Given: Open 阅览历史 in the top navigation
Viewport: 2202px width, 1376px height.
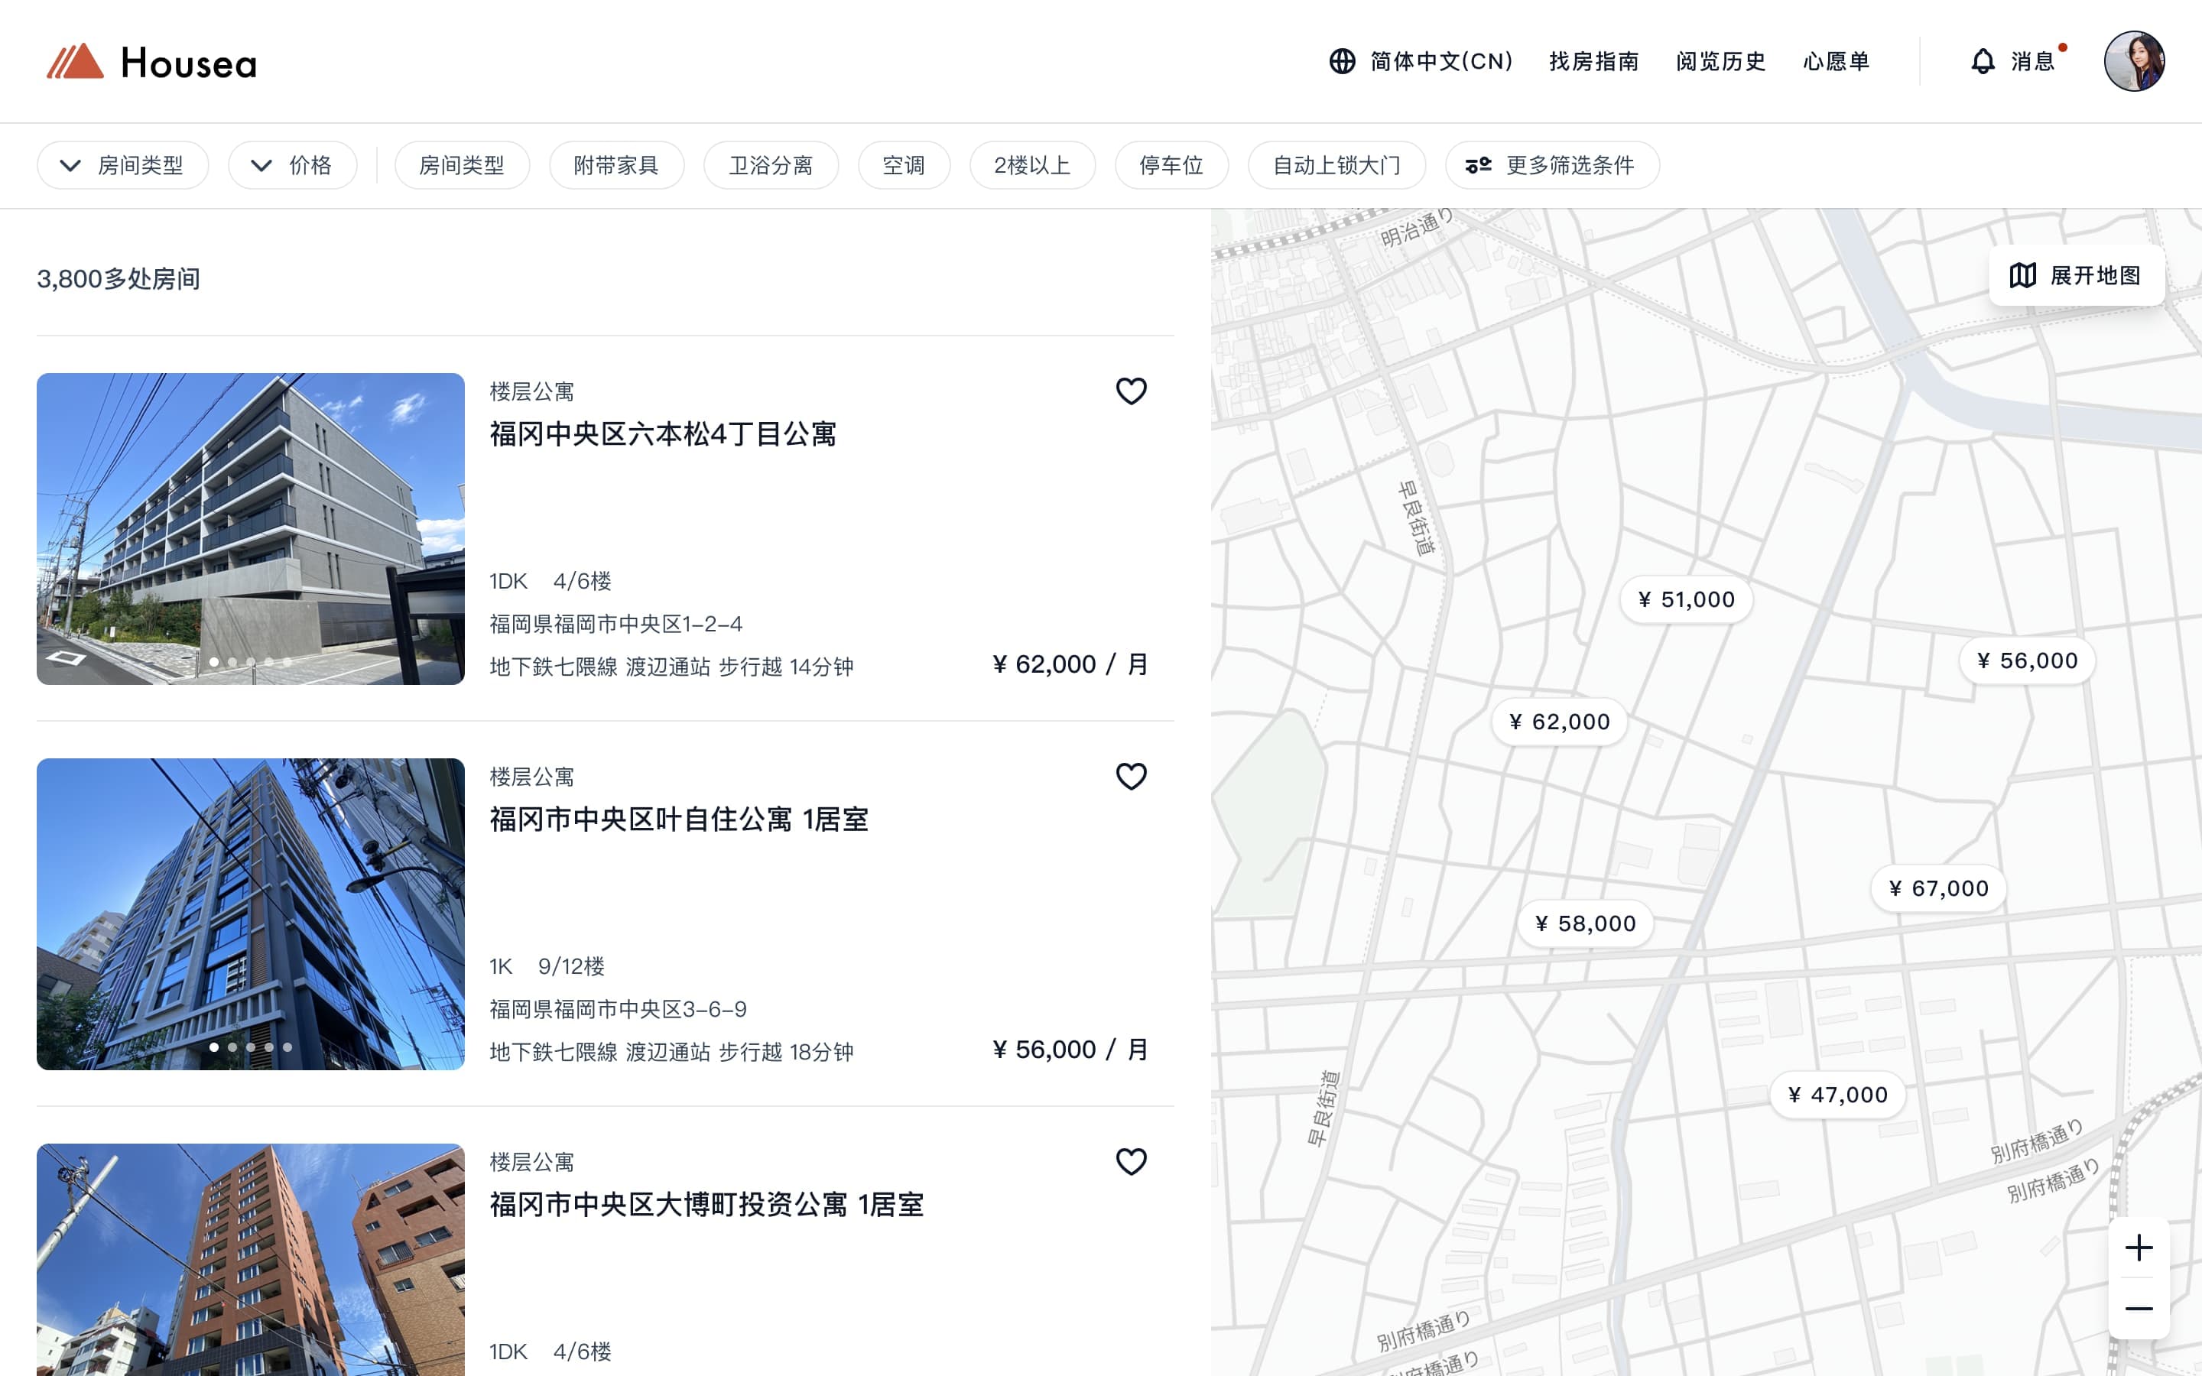Looking at the screenshot, I should pyautogui.click(x=1720, y=61).
